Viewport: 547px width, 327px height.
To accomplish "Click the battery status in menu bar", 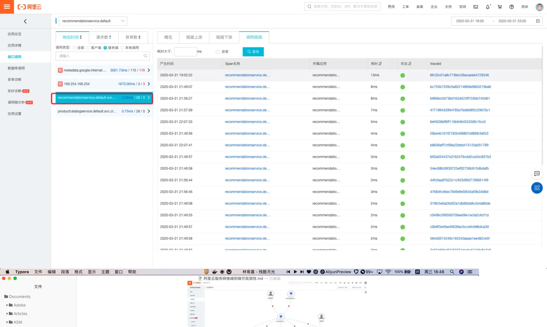I will tap(402, 272).
